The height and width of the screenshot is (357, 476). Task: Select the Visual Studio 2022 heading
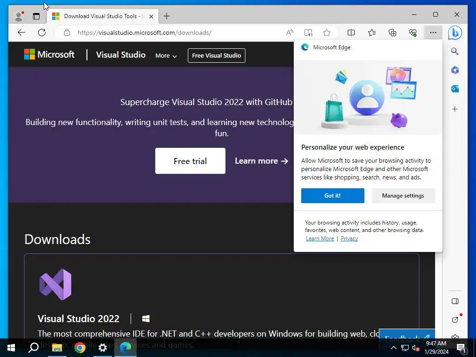point(78,319)
